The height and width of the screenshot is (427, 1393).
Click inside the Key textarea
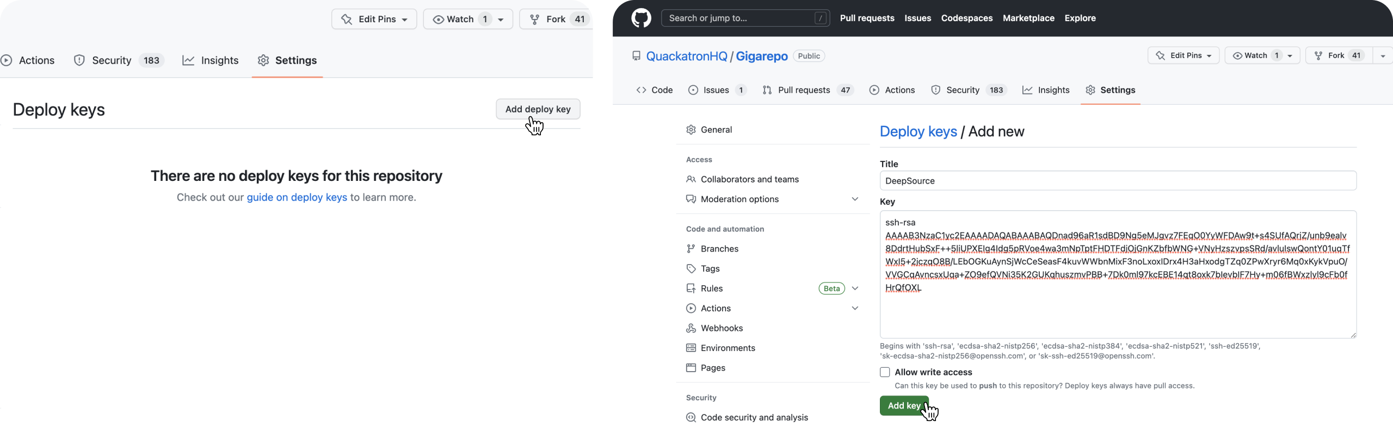(1118, 274)
